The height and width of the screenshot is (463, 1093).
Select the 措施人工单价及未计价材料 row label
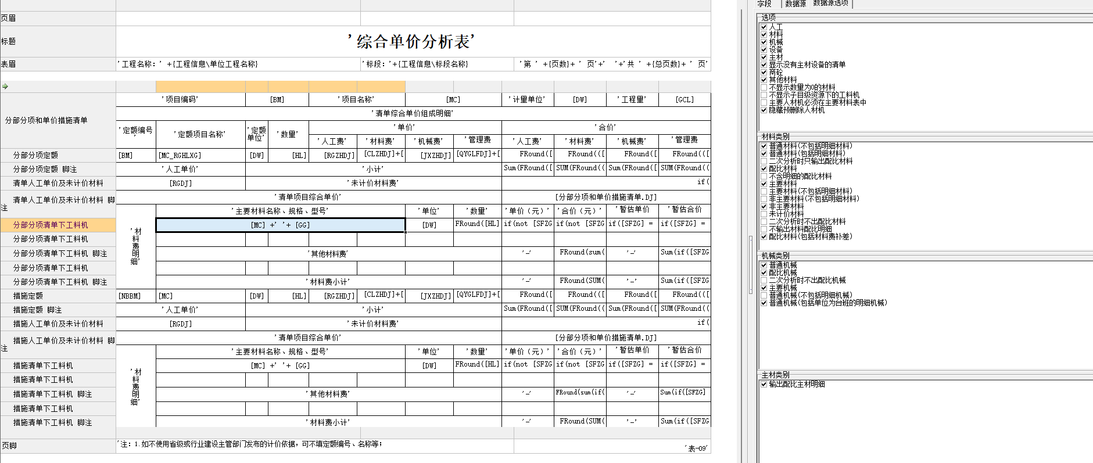[58, 324]
